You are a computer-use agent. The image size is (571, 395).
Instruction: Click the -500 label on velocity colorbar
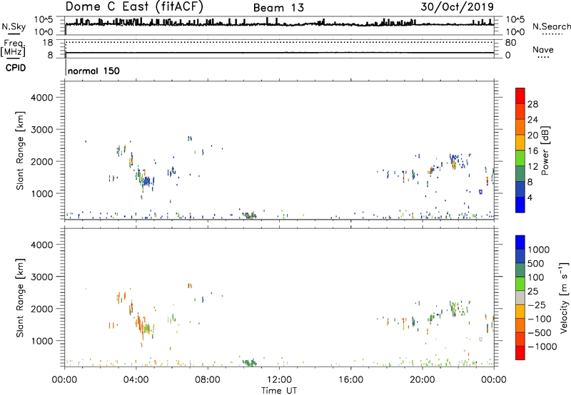coord(540,333)
